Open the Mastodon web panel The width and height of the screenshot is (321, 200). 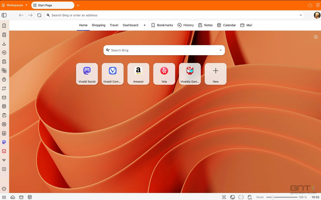pyautogui.click(x=4, y=142)
